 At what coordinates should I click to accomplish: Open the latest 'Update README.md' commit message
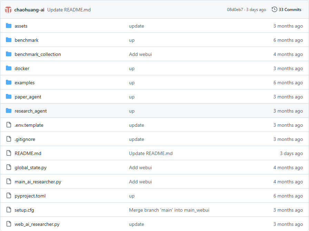(x=69, y=10)
